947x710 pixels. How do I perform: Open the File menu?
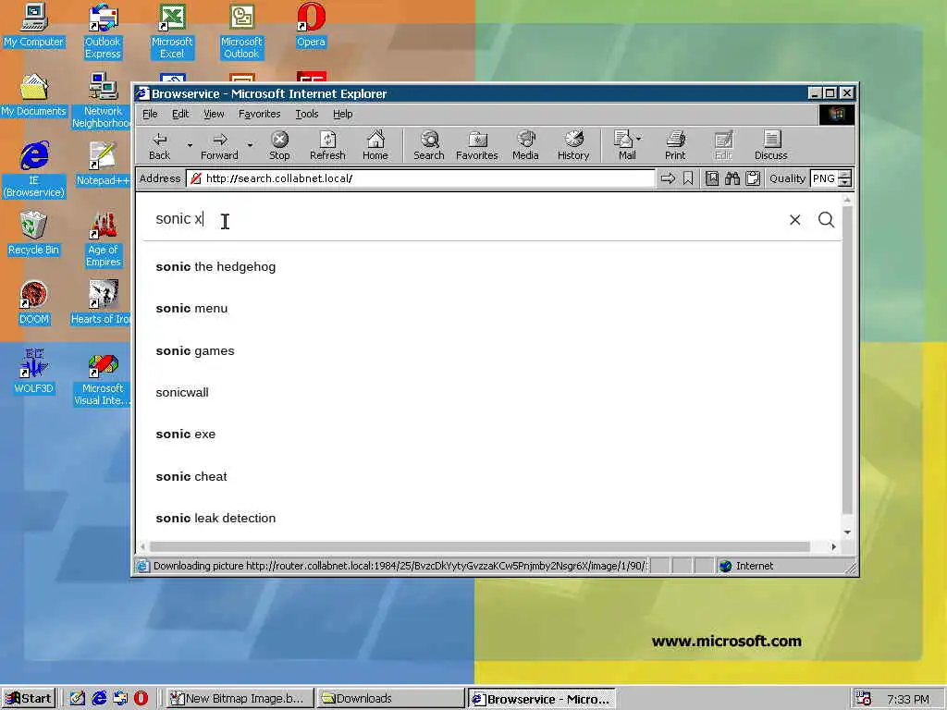(150, 114)
